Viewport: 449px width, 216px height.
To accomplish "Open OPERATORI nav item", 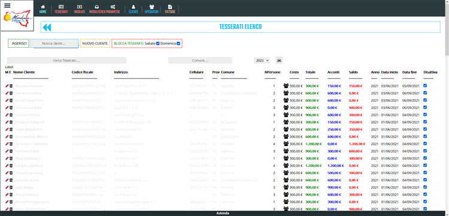I will [151, 9].
